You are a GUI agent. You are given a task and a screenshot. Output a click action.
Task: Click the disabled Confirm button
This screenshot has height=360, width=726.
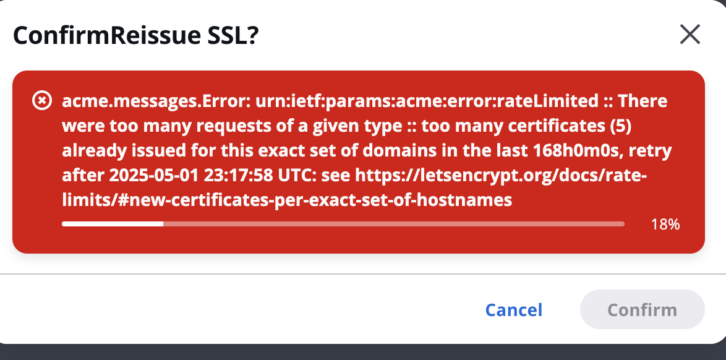642,309
